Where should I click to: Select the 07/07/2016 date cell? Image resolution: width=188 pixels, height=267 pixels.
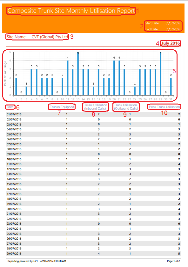click(14, 144)
